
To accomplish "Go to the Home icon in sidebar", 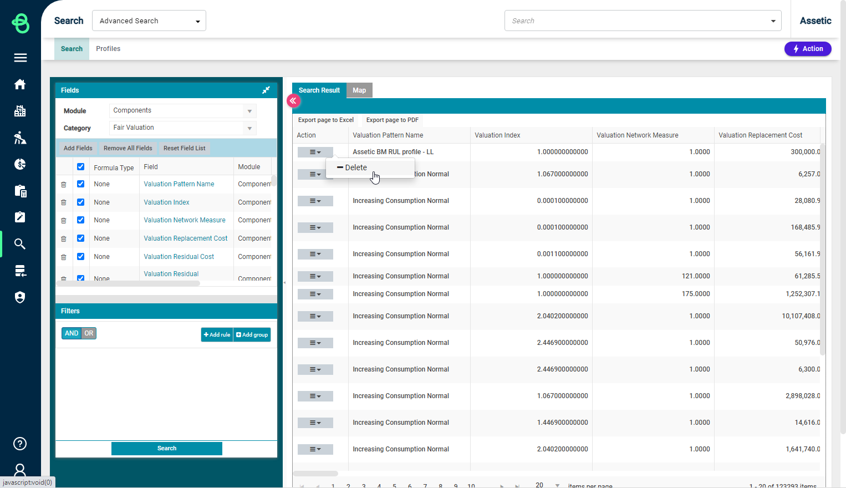I will tap(20, 84).
